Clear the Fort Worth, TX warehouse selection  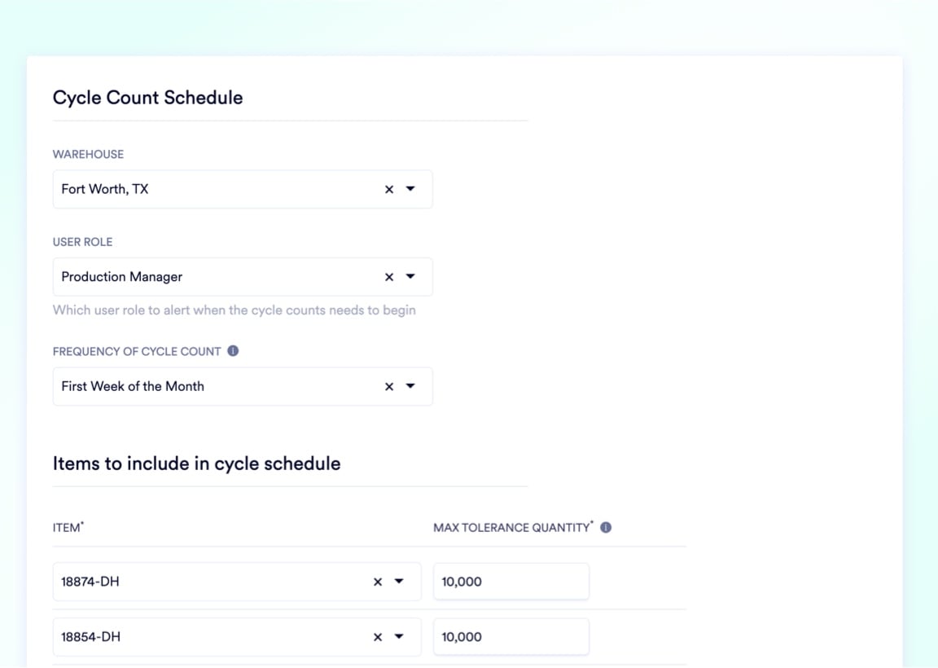point(389,189)
